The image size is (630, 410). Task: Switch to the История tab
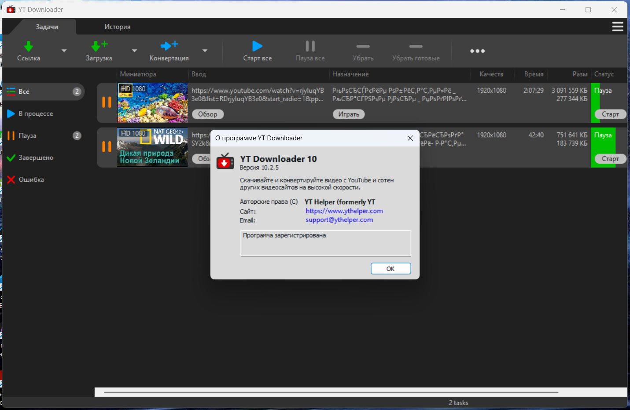pyautogui.click(x=117, y=27)
